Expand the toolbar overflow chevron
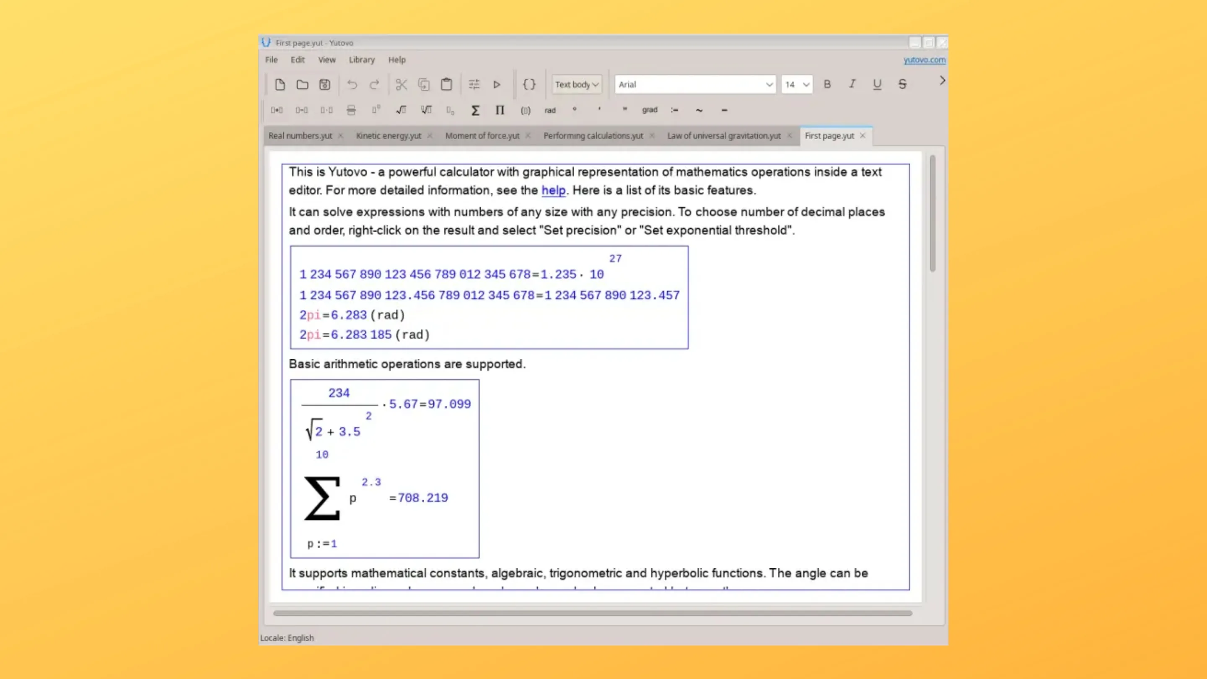1207x679 pixels. 942,80
